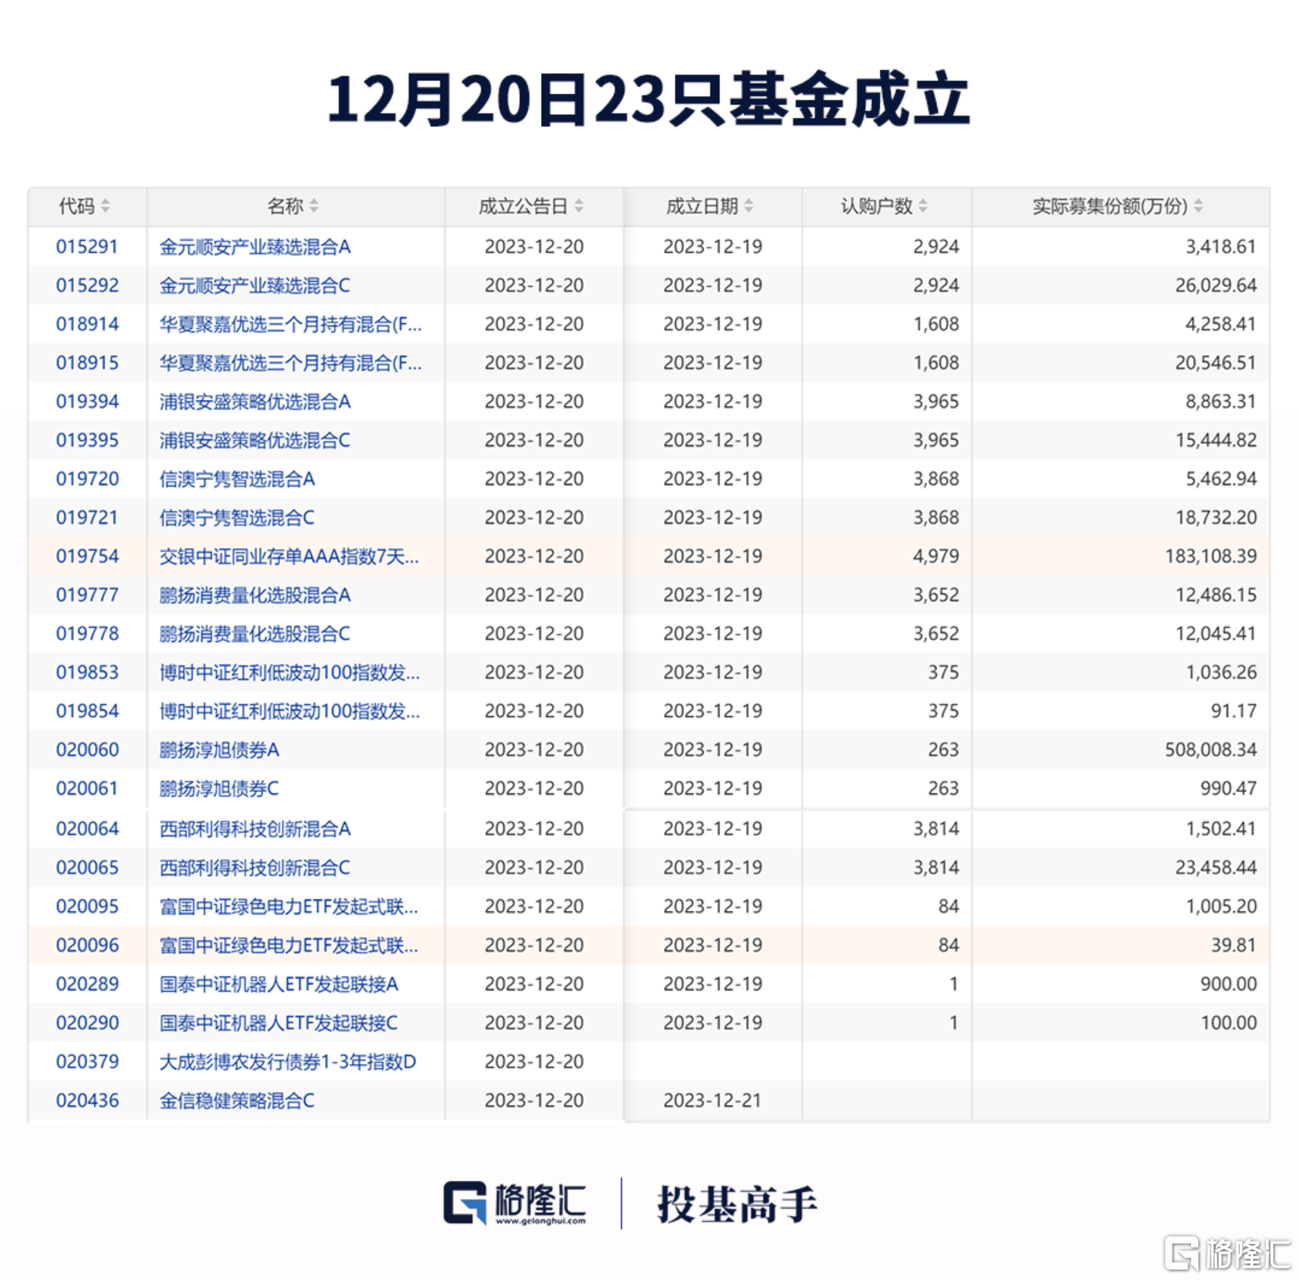Open fund code 020061 link

point(87,788)
